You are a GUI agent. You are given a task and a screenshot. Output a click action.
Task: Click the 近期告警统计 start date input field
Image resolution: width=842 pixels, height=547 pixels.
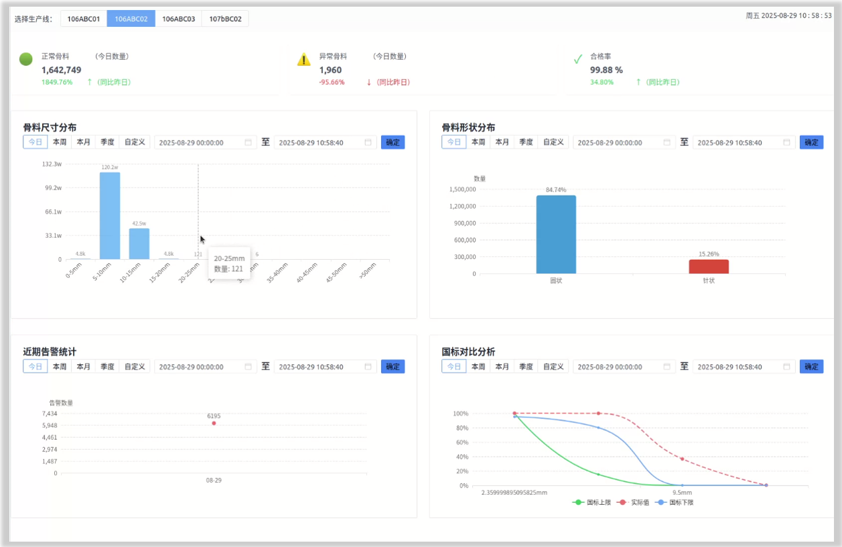(x=200, y=367)
